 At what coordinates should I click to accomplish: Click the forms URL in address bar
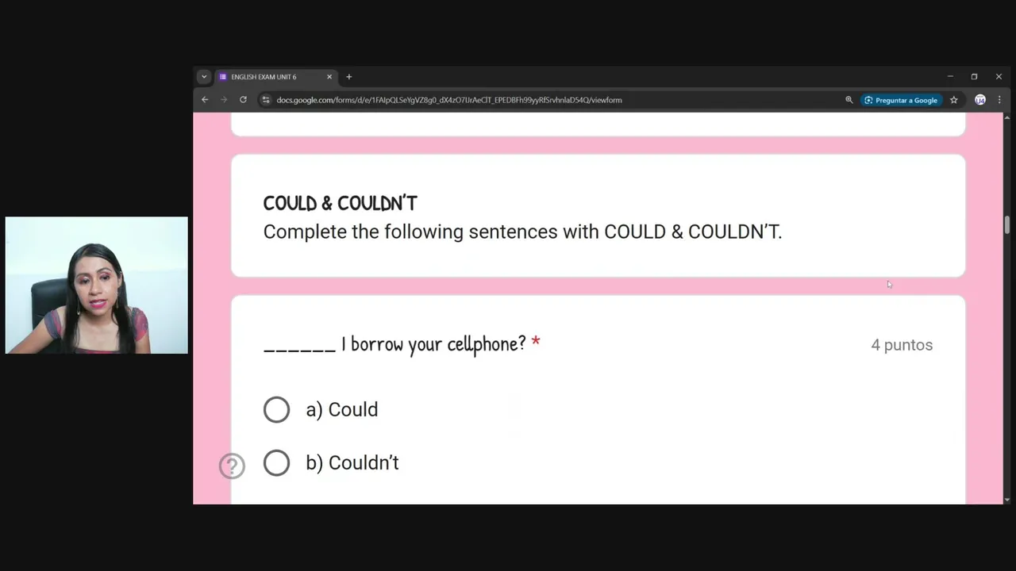(x=449, y=100)
